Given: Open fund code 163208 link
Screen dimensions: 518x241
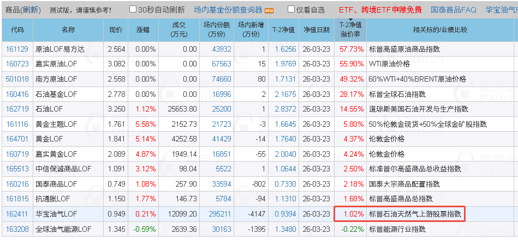Looking at the screenshot, I should (x=17, y=229).
